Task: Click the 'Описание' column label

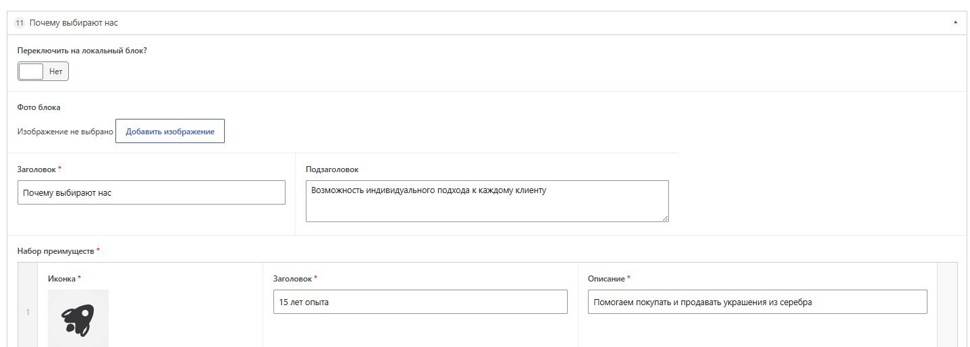Action: click(x=607, y=278)
